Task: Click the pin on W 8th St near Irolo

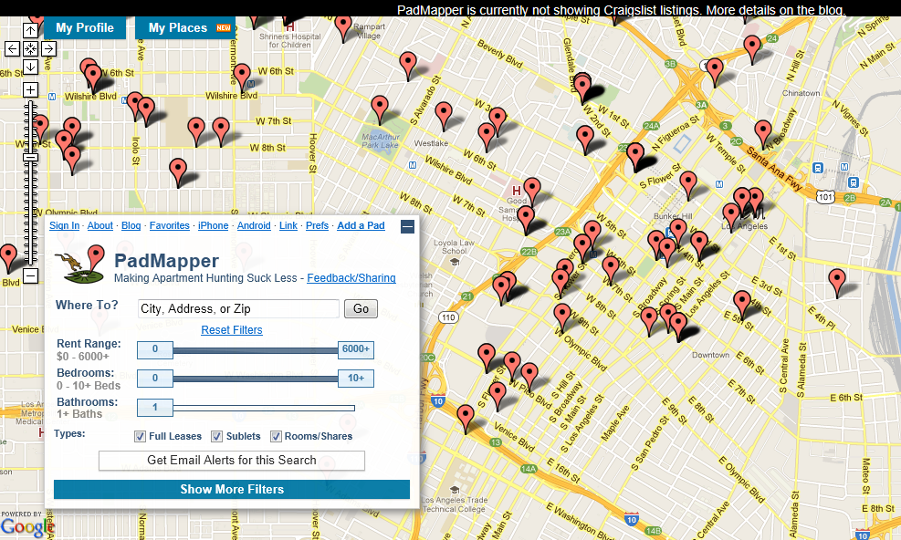Action: pos(179,172)
